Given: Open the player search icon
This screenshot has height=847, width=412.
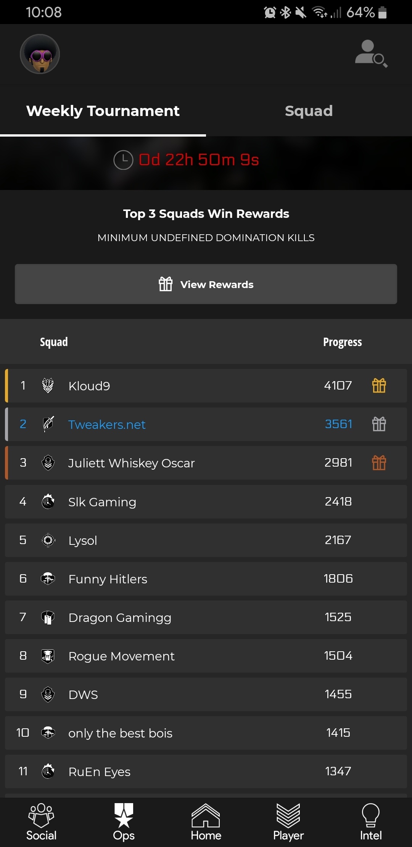Looking at the screenshot, I should 371,54.
